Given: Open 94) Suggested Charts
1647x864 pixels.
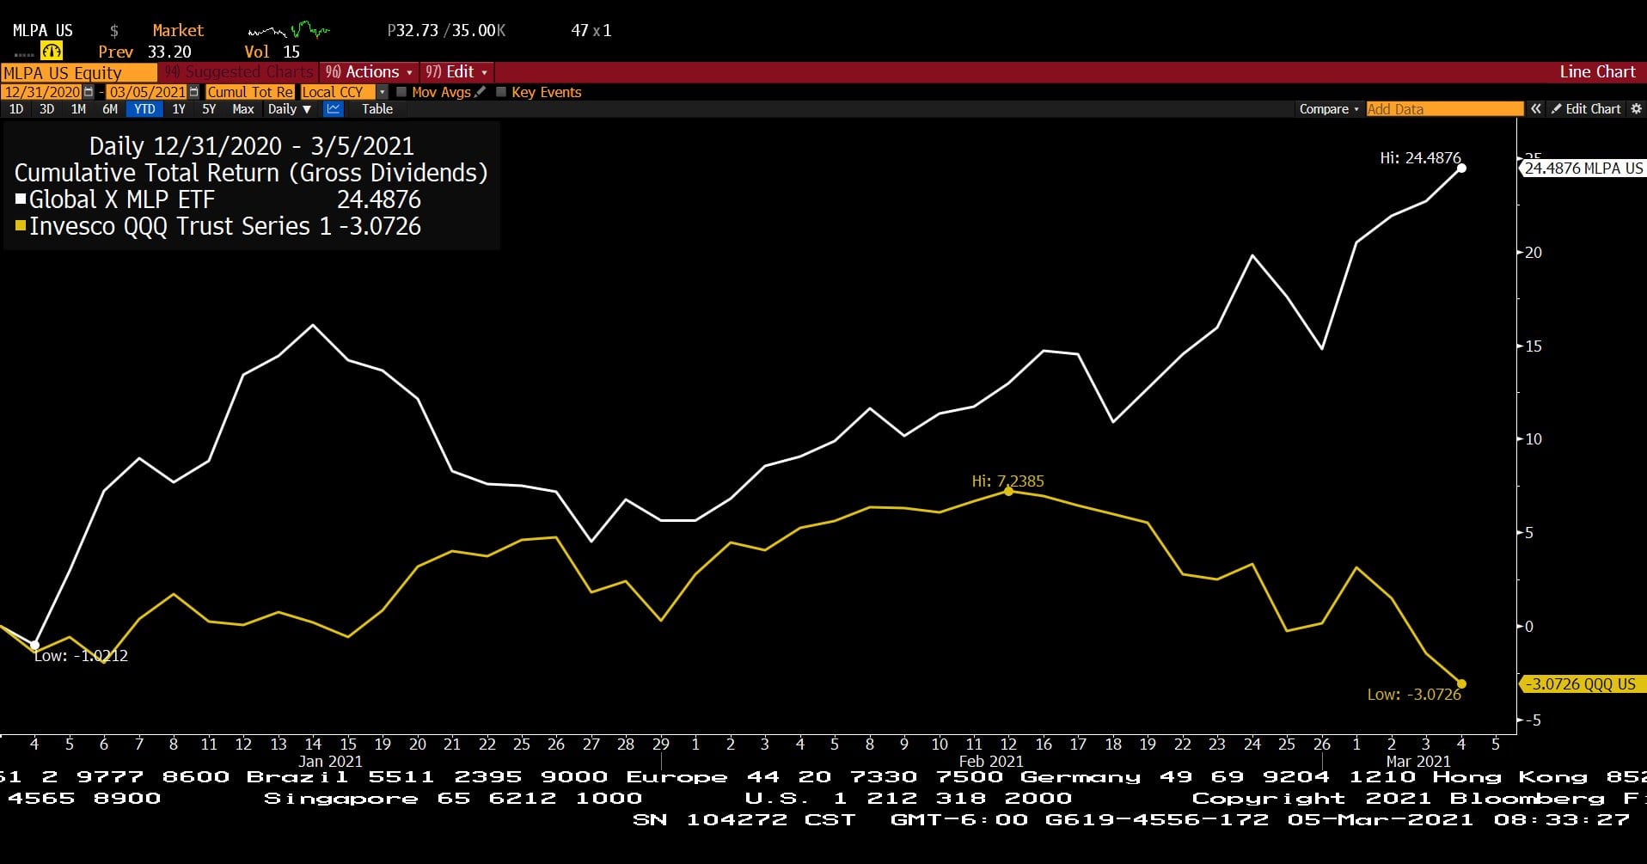Looking at the screenshot, I should point(238,72).
